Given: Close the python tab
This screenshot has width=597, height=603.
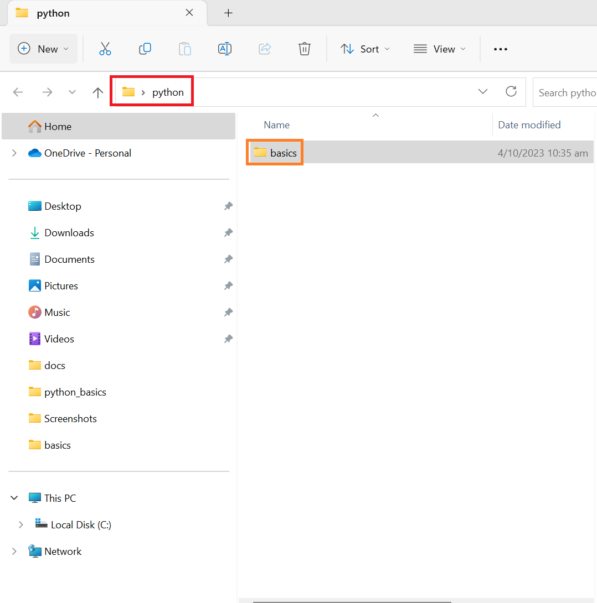Looking at the screenshot, I should click(x=189, y=13).
